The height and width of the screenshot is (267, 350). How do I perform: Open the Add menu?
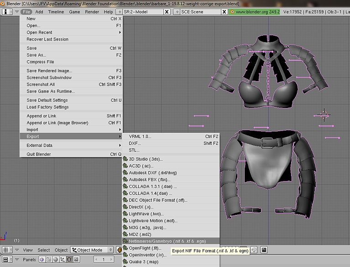point(39,12)
